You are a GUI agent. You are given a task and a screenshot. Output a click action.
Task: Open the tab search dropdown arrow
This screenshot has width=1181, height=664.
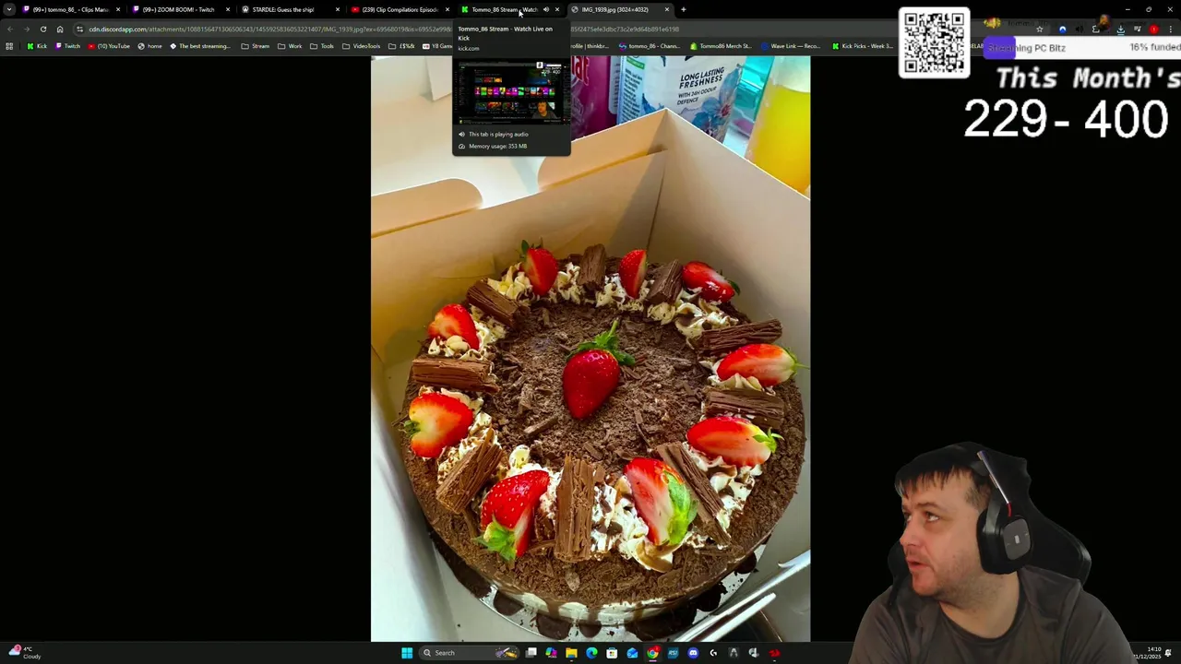pos(9,9)
